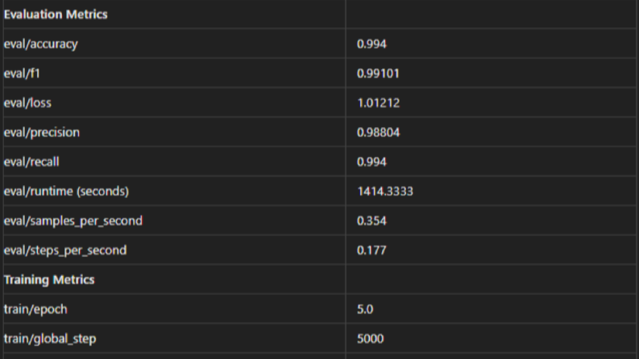Click the eval/precision label
Image resolution: width=639 pixels, height=359 pixels.
pyautogui.click(x=42, y=132)
